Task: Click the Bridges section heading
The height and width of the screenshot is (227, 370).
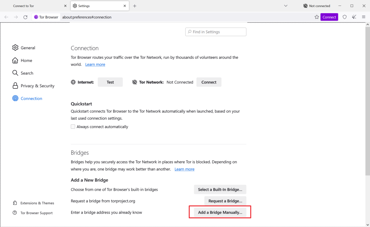Action: (x=80, y=153)
